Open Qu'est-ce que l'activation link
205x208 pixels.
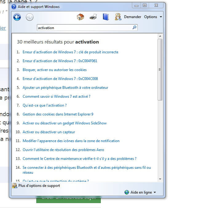click(x=45, y=105)
